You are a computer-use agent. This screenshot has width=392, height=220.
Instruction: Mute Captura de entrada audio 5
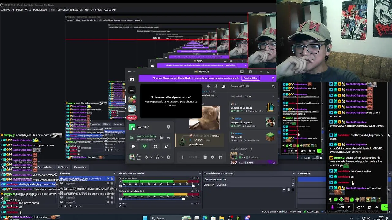[x=120, y=199]
